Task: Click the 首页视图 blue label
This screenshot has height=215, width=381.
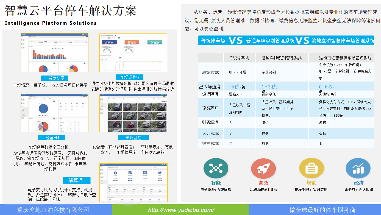Action: [54, 78]
